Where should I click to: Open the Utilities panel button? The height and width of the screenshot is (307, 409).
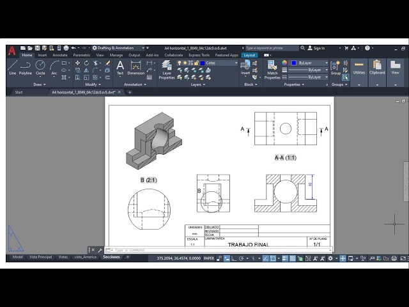click(359, 72)
